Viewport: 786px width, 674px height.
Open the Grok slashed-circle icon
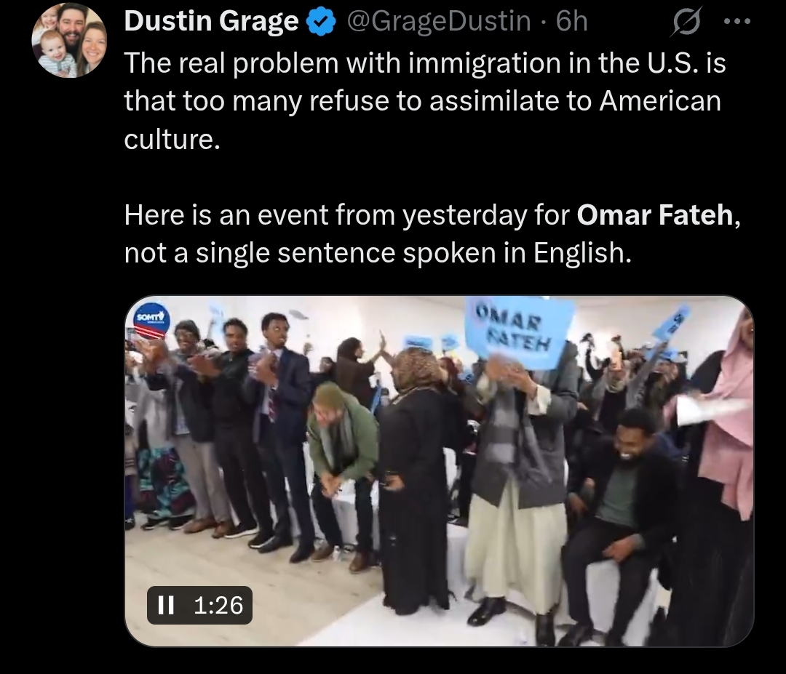pyautogui.click(x=686, y=22)
